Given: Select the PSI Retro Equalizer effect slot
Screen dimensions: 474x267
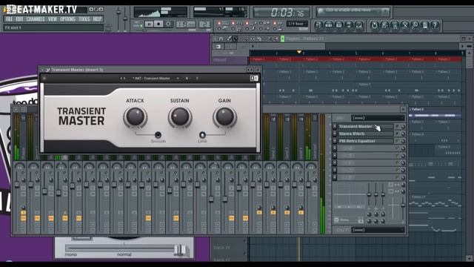Looking at the screenshot, I should [x=365, y=141].
